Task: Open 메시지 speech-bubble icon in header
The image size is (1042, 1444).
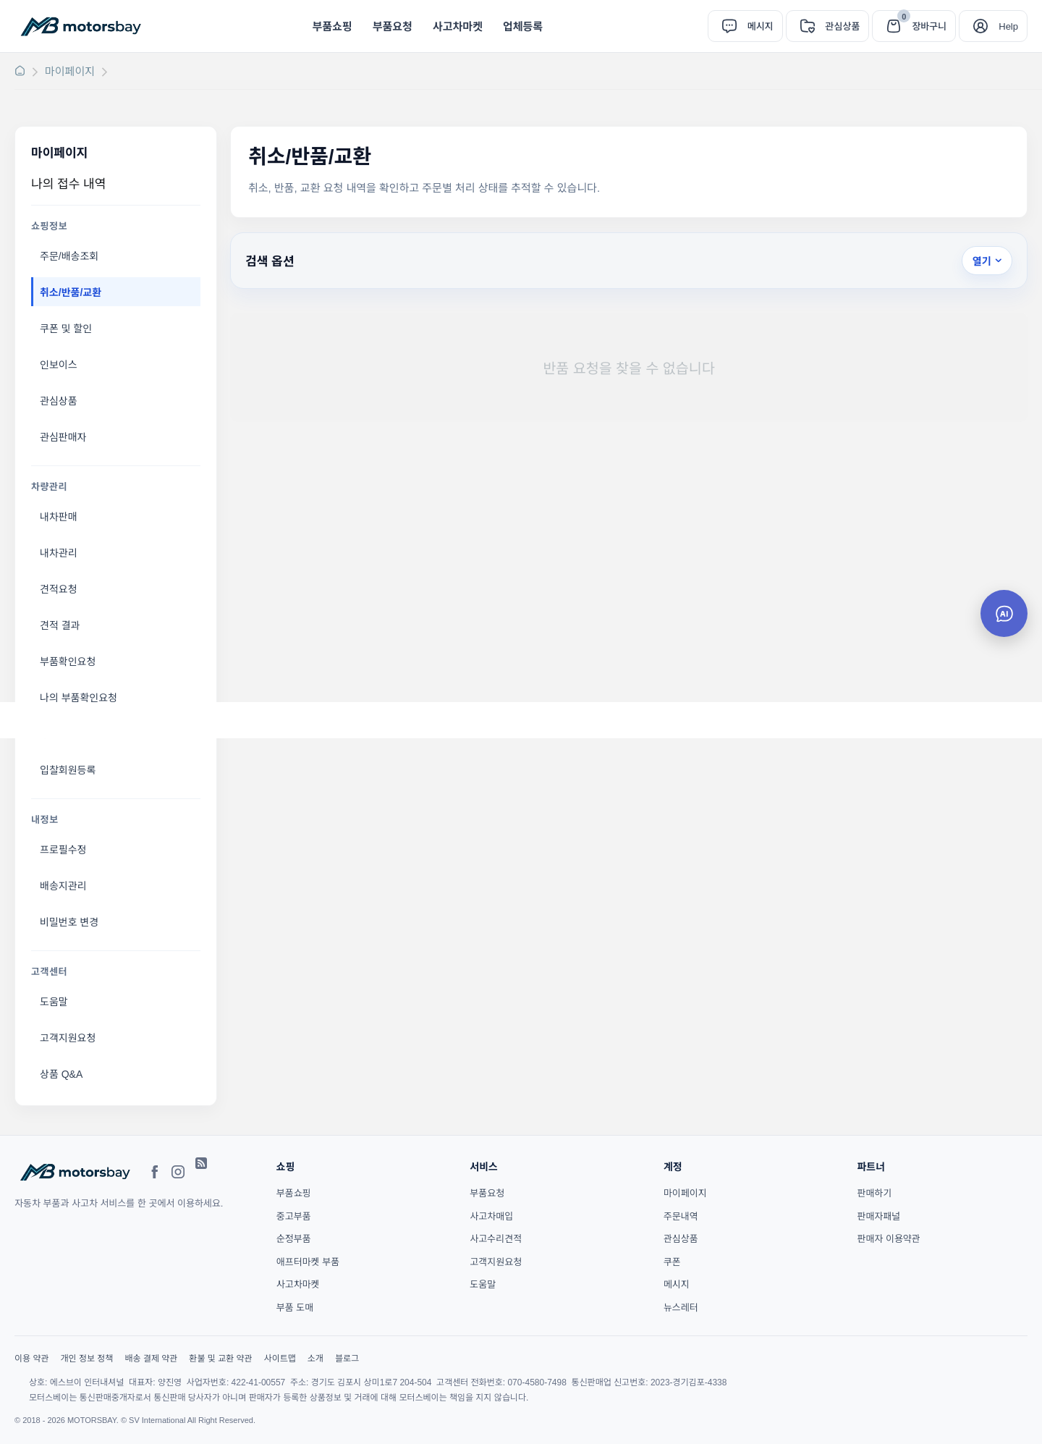Action: [729, 26]
